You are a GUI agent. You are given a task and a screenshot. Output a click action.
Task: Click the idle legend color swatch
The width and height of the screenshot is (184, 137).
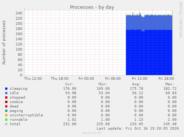coord(6,93)
